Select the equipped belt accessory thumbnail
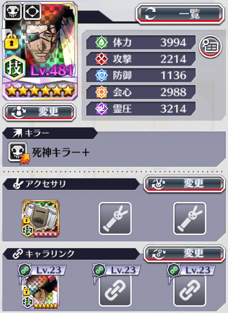 click(x=41, y=218)
